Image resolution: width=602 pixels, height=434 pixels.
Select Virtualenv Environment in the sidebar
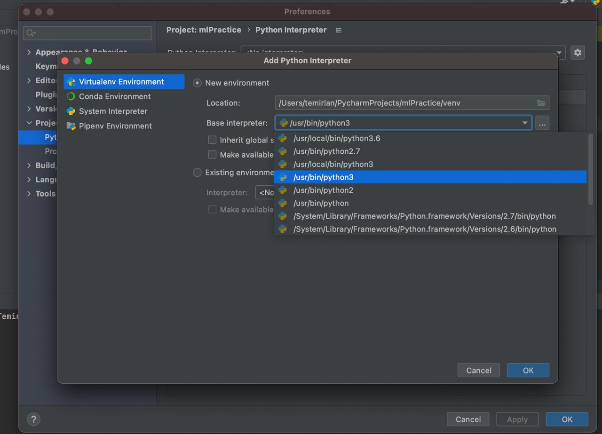point(124,82)
